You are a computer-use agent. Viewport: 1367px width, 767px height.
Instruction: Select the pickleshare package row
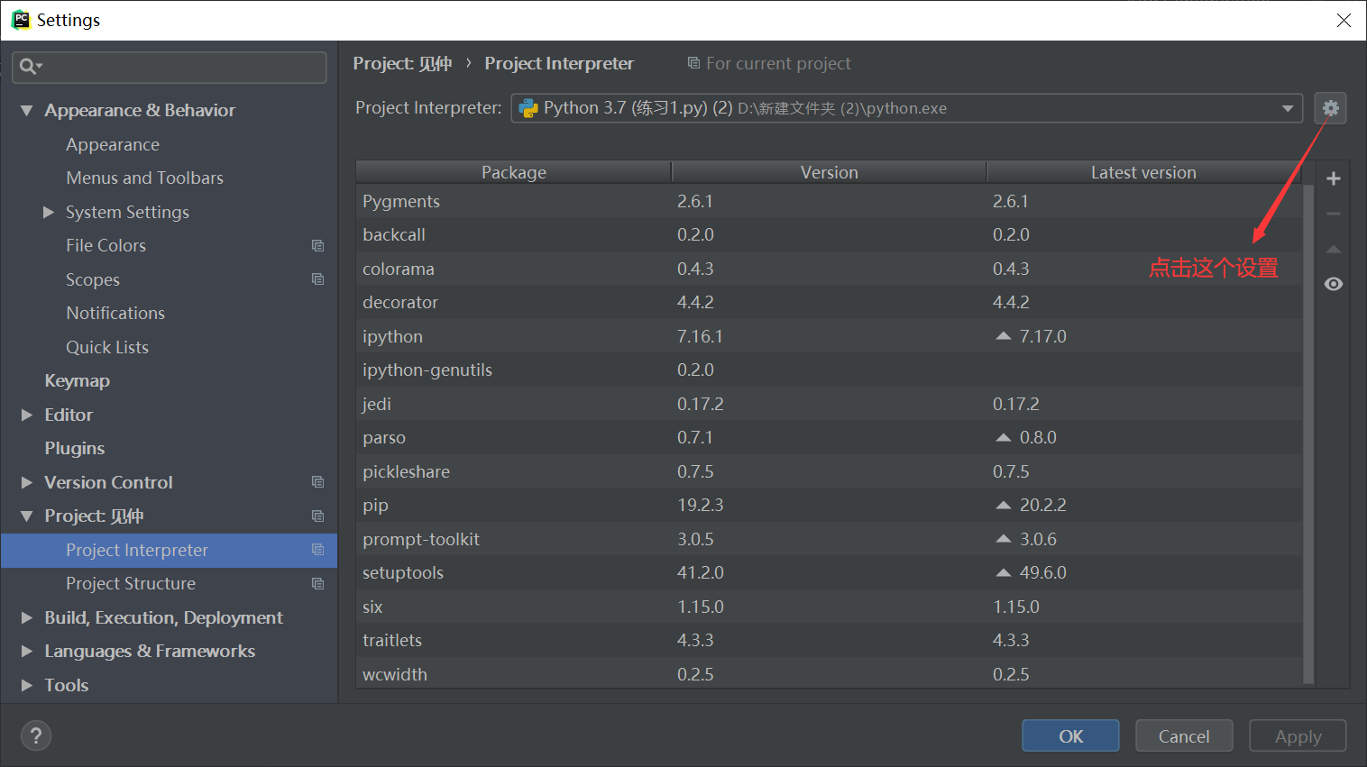pos(830,471)
